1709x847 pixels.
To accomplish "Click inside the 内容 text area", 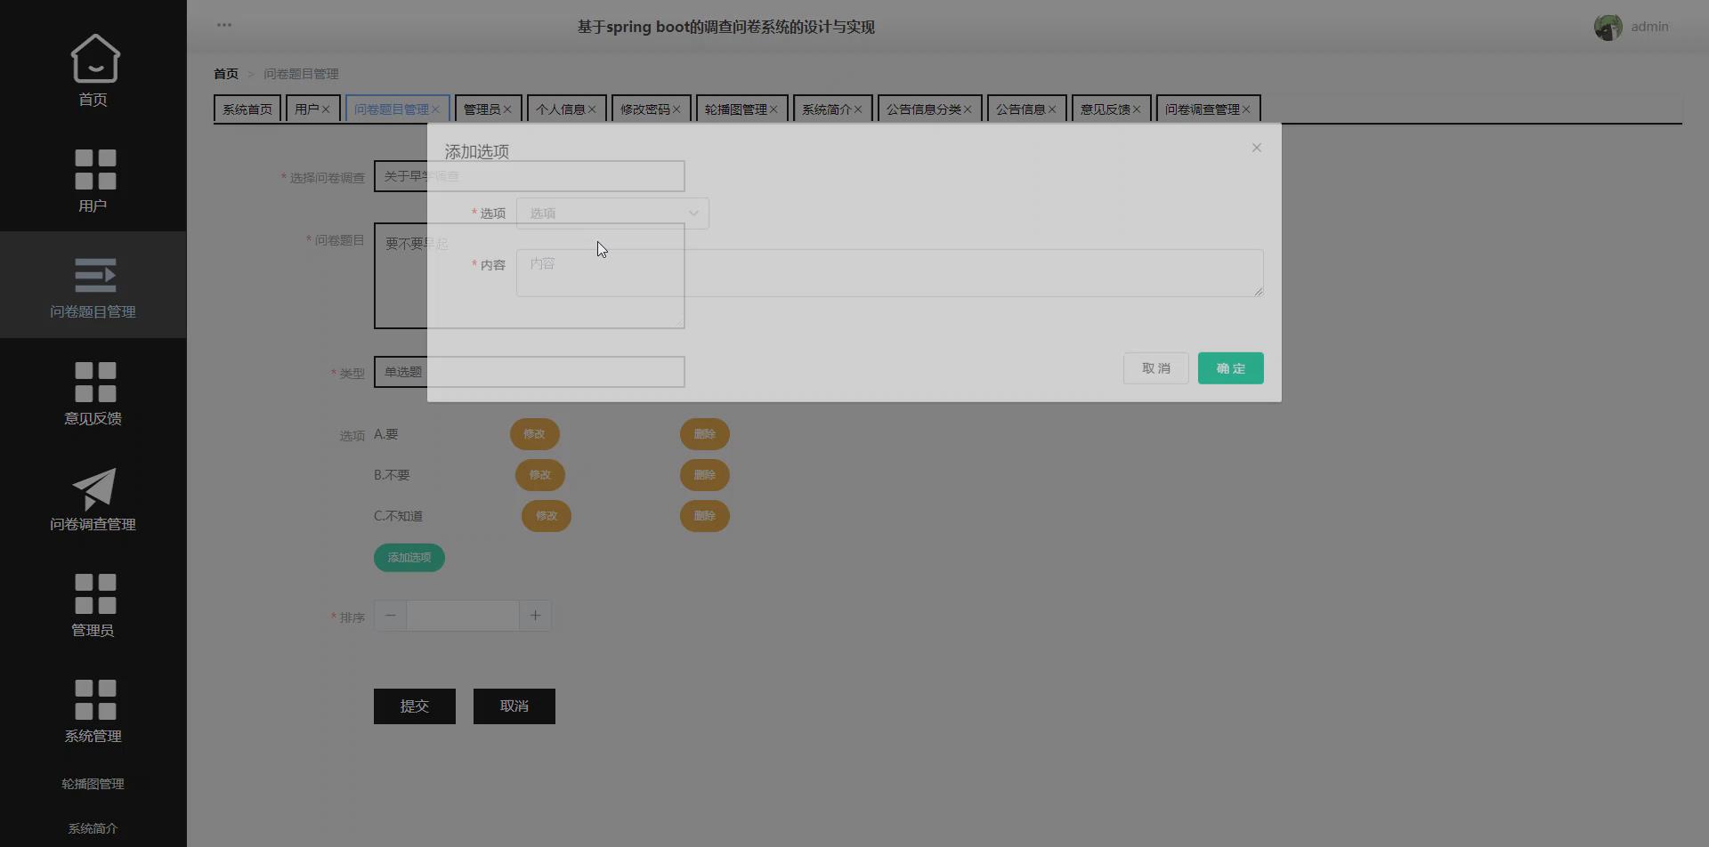I will 888,272.
